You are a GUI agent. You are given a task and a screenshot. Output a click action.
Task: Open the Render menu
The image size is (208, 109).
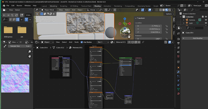[19, 6]
